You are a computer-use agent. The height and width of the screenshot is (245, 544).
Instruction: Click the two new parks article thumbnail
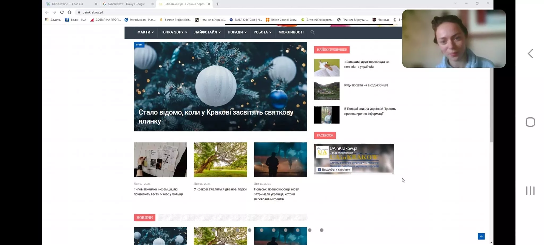point(220,159)
